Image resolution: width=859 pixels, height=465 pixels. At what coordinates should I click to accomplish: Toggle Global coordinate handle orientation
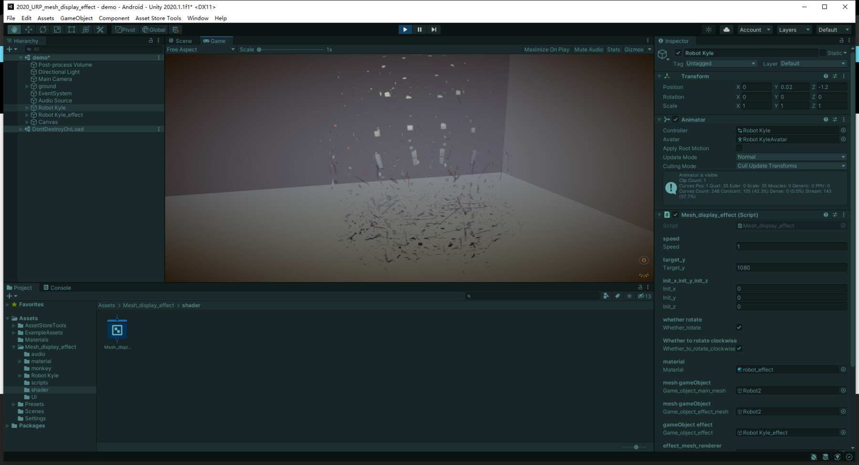[154, 29]
